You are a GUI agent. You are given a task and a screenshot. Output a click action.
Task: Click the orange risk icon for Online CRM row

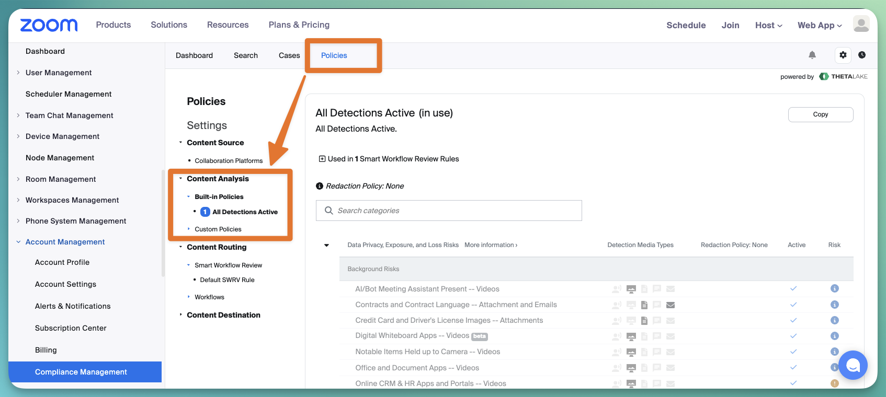click(x=835, y=383)
